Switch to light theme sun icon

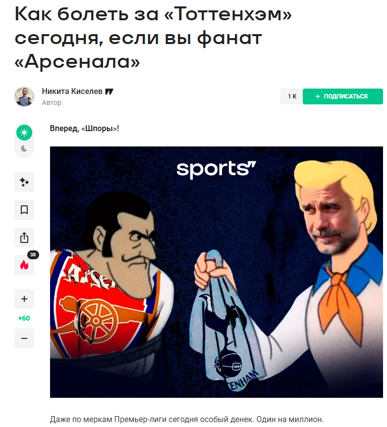(24, 133)
